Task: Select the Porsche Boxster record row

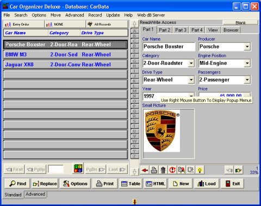Action: (65, 45)
